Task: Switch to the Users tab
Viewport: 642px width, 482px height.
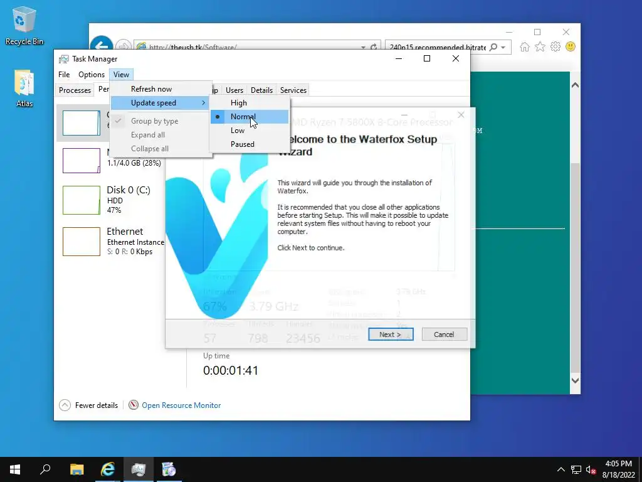Action: coord(234,90)
